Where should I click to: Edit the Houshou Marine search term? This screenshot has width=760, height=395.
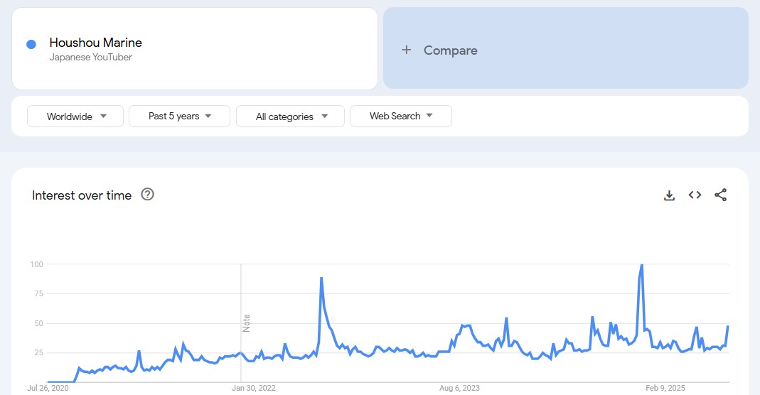pyautogui.click(x=96, y=43)
